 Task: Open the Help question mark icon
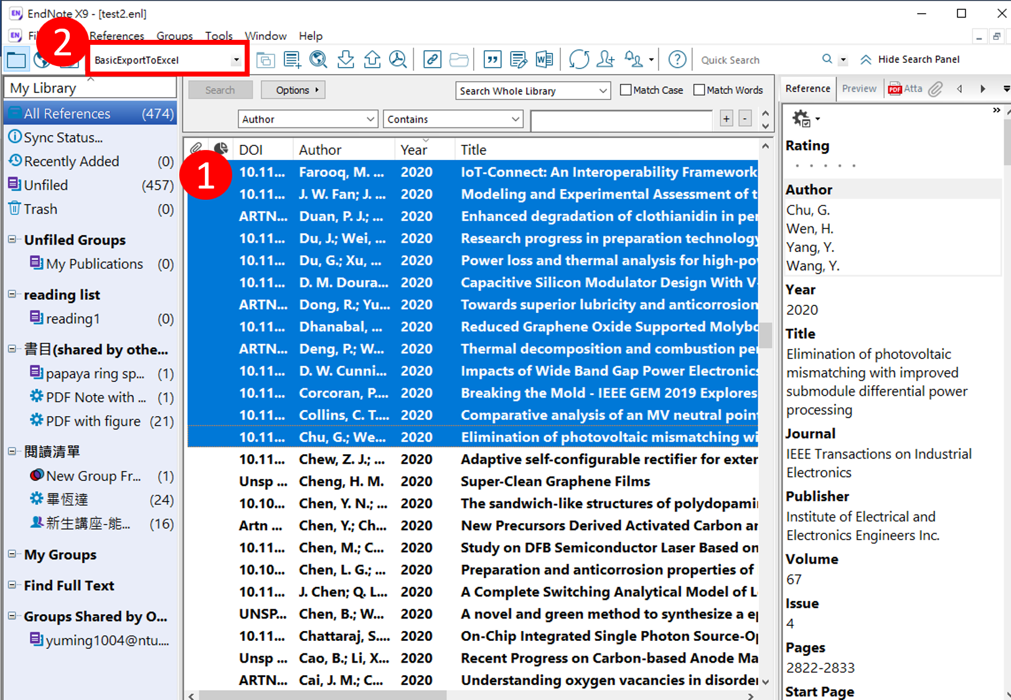(677, 60)
